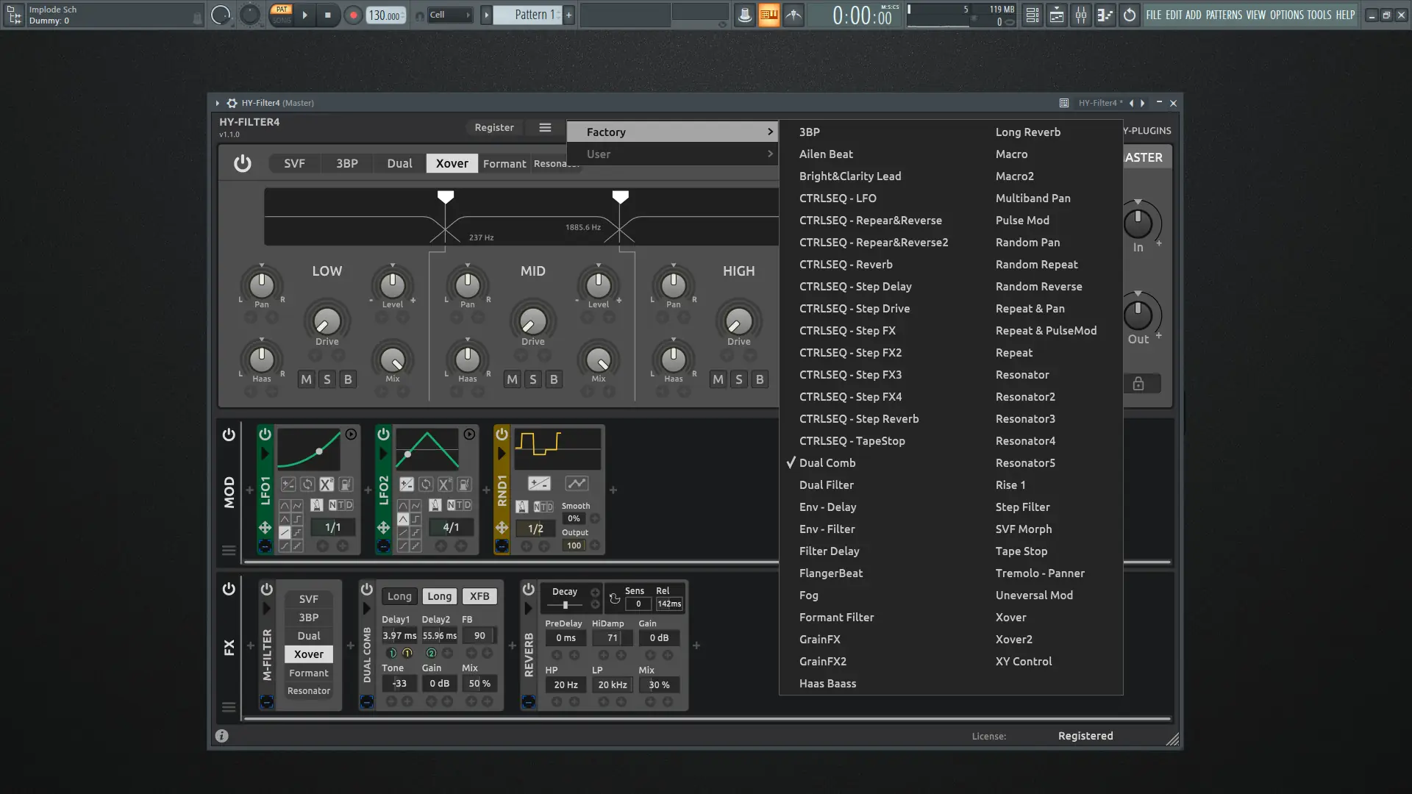Click the hamburger menu icon next to Register
This screenshot has height=794, width=1412.
click(544, 127)
